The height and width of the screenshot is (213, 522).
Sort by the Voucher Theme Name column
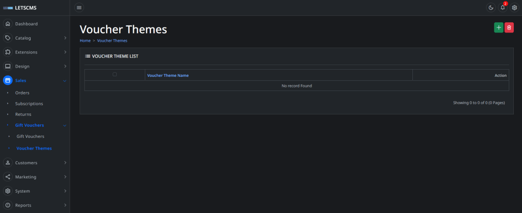click(168, 75)
